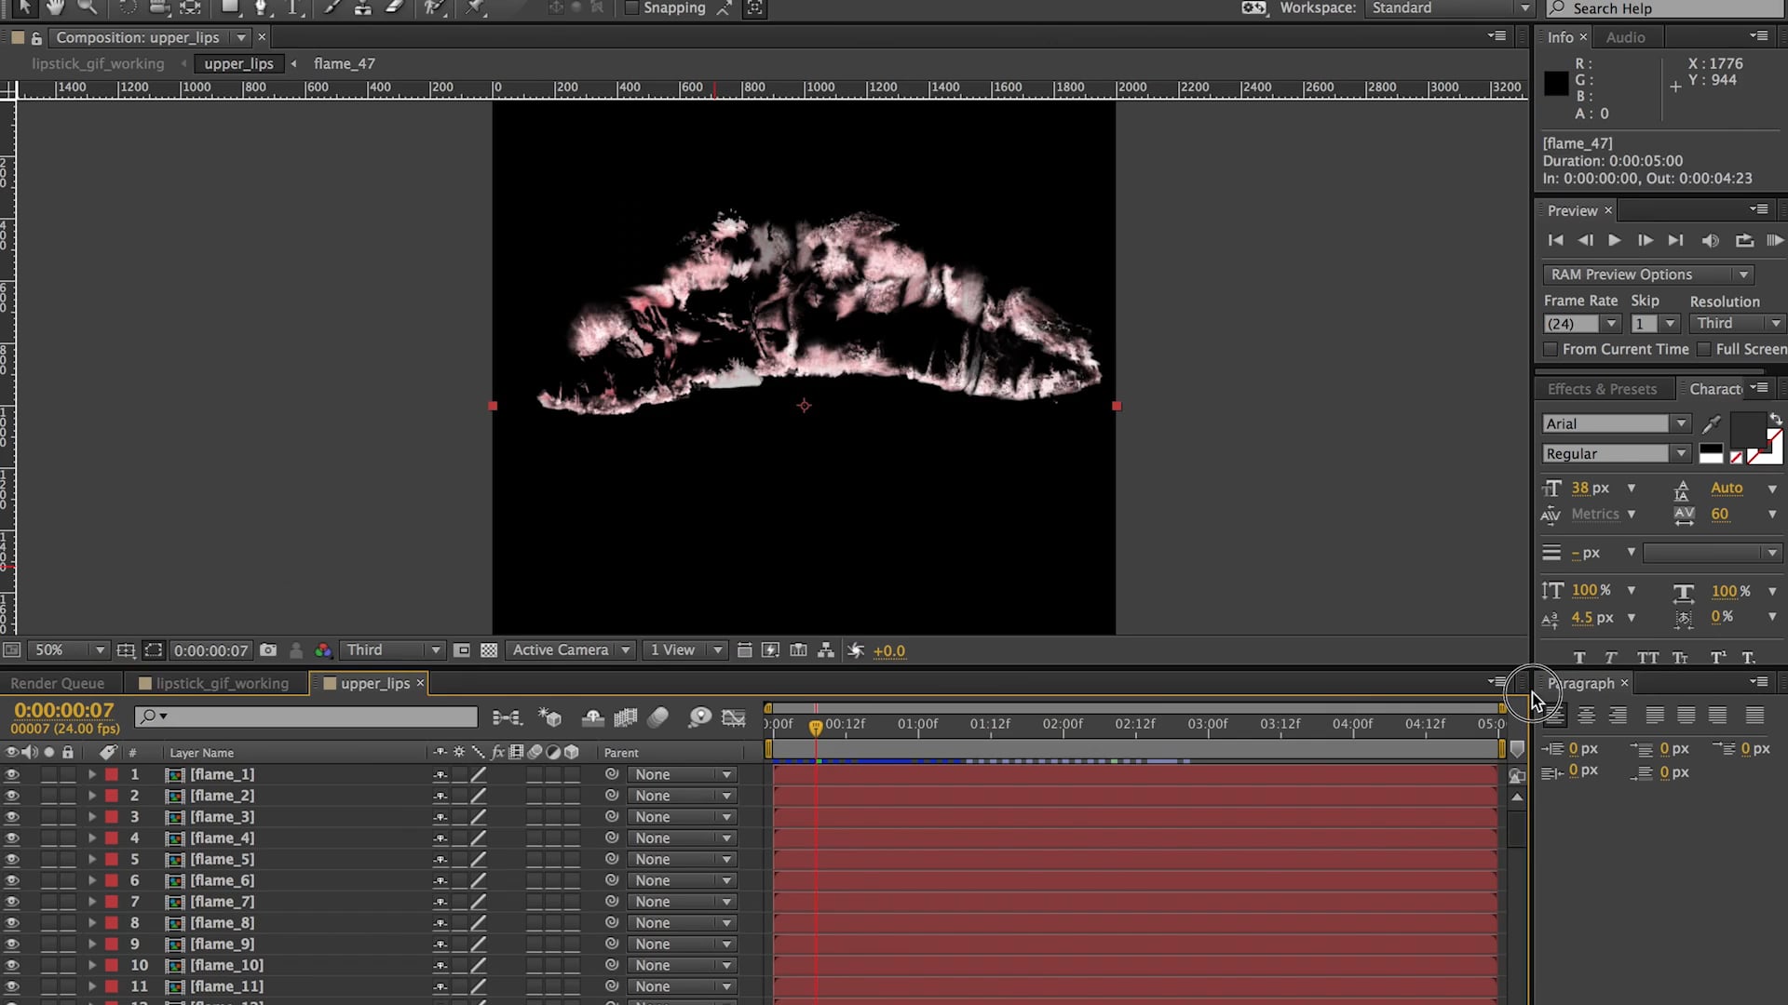The height and width of the screenshot is (1005, 1788).
Task: Select the Zoom tool
Action: [x=86, y=7]
